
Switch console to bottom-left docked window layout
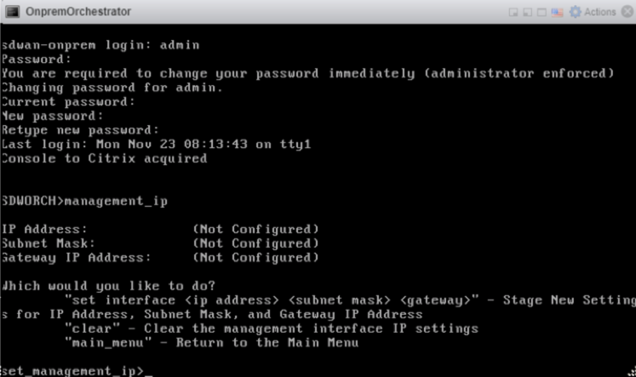(x=527, y=12)
